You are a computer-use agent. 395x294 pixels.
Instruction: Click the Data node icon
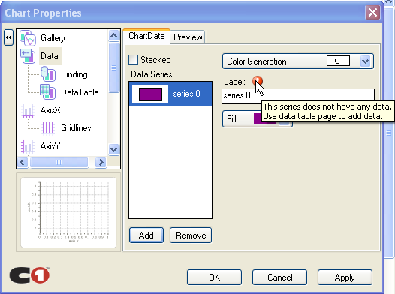tap(28, 56)
